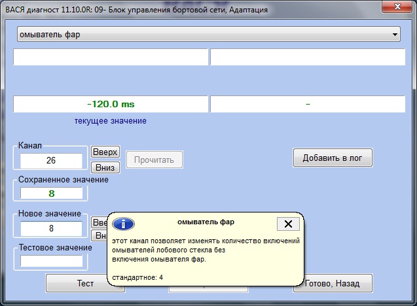The height and width of the screenshot is (306, 417).
Task: Focus the Канал input field showing 26
Action: click(51, 160)
